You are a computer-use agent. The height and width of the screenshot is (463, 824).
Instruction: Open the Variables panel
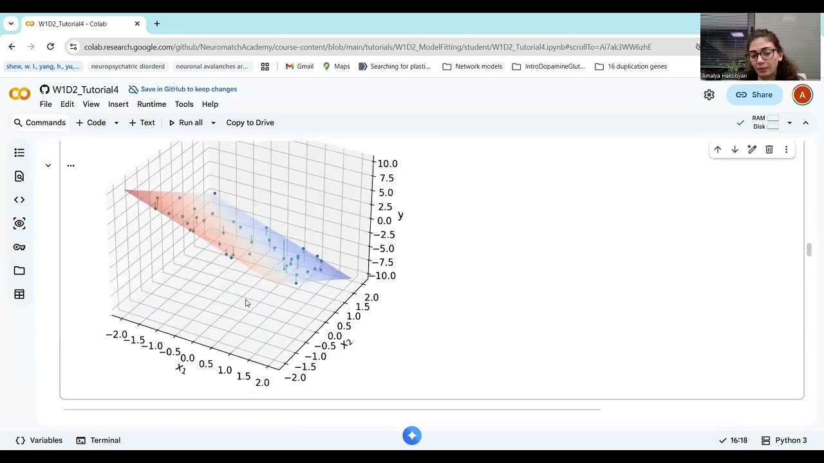(x=39, y=440)
